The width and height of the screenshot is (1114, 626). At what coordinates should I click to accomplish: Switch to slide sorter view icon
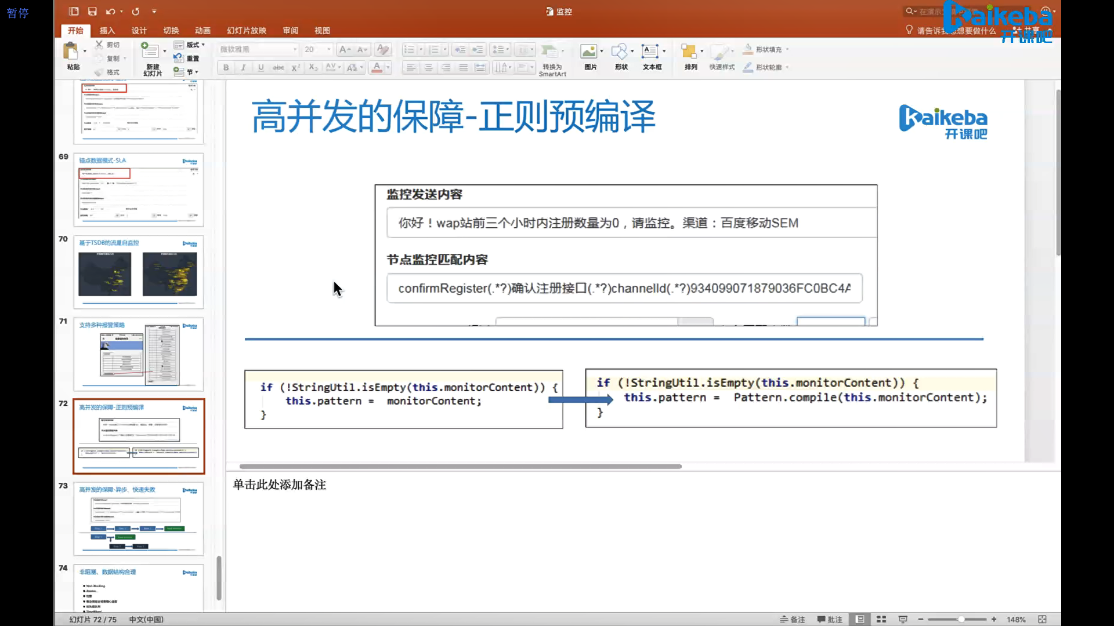click(881, 620)
